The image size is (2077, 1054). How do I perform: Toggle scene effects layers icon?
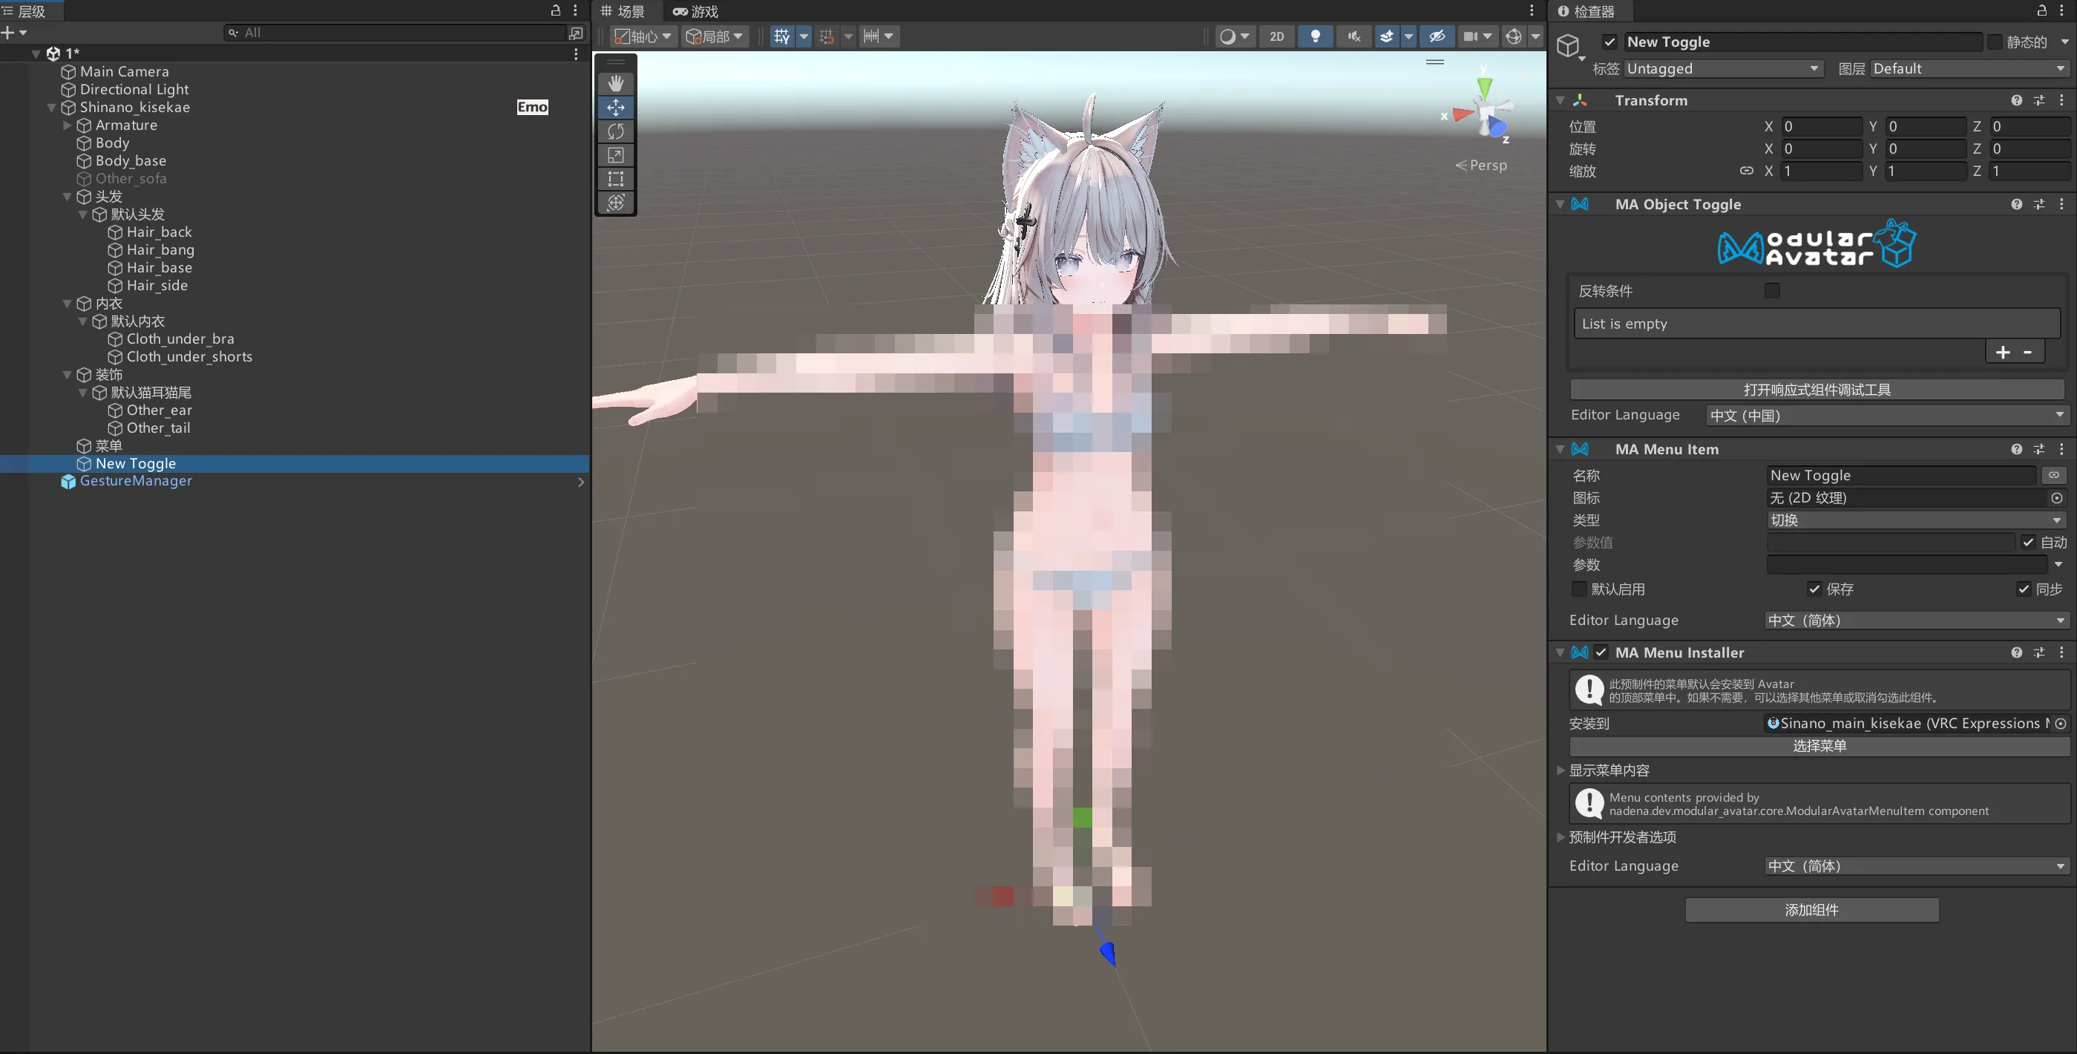pos(1387,36)
